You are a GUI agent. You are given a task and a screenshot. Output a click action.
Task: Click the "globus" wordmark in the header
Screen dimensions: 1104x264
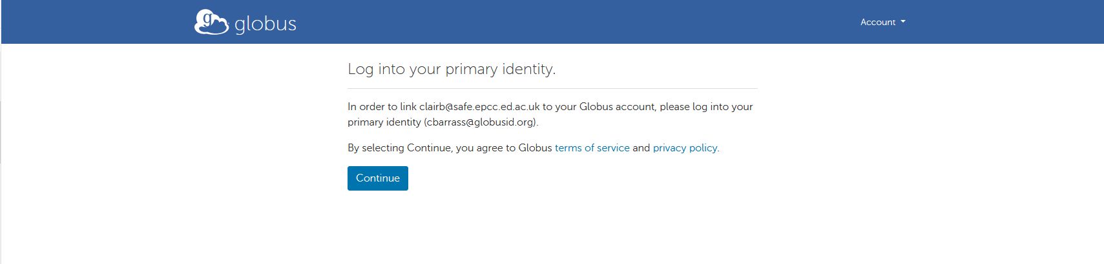pyautogui.click(x=266, y=24)
